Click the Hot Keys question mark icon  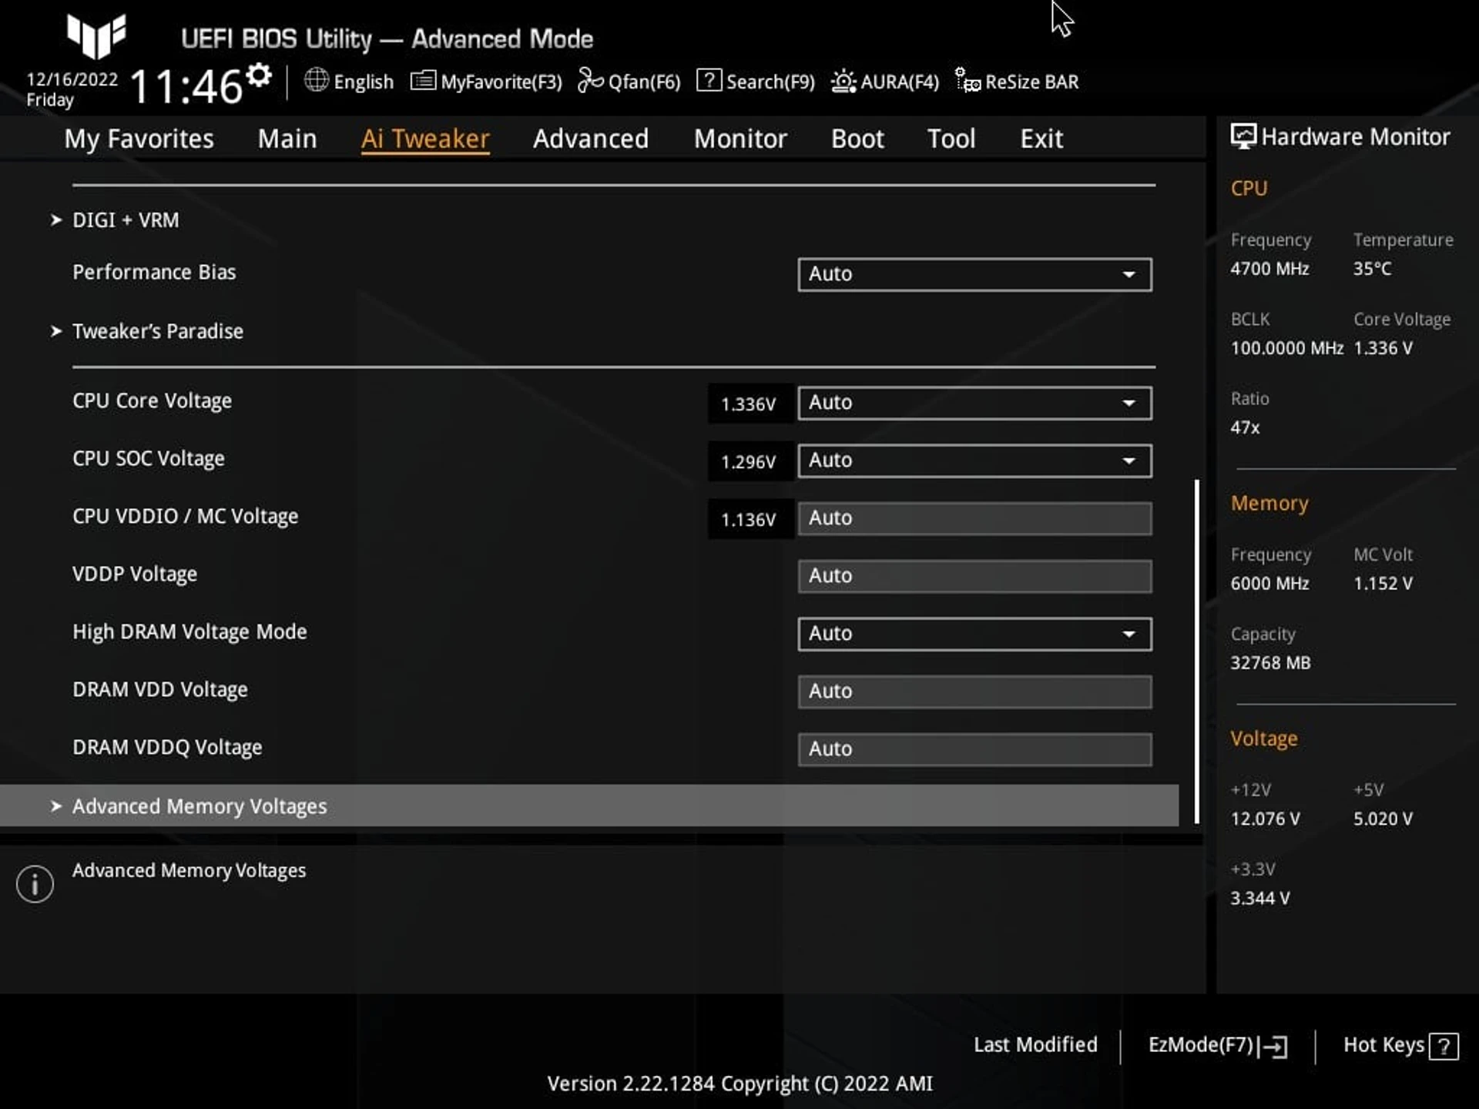pos(1444,1046)
